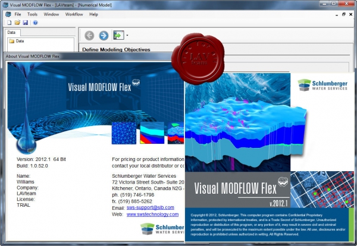The width and height of the screenshot is (357, 246).
Task: Click the Schlumberger Water Services splash logo
Action: [322, 85]
